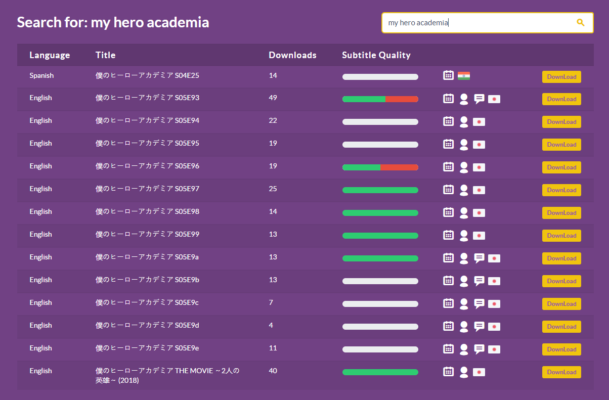Click the Downloads column header

coord(292,55)
